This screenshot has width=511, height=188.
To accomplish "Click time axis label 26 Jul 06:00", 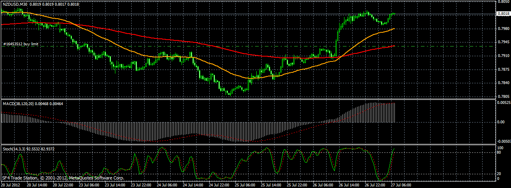I will (x=323, y=185).
